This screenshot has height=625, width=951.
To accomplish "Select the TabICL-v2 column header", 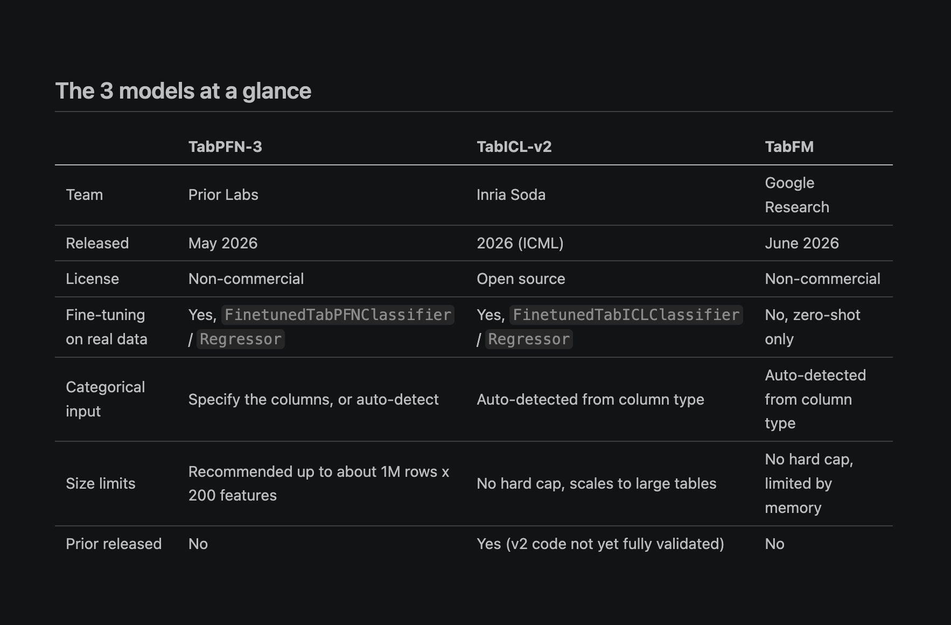I will tap(514, 147).
